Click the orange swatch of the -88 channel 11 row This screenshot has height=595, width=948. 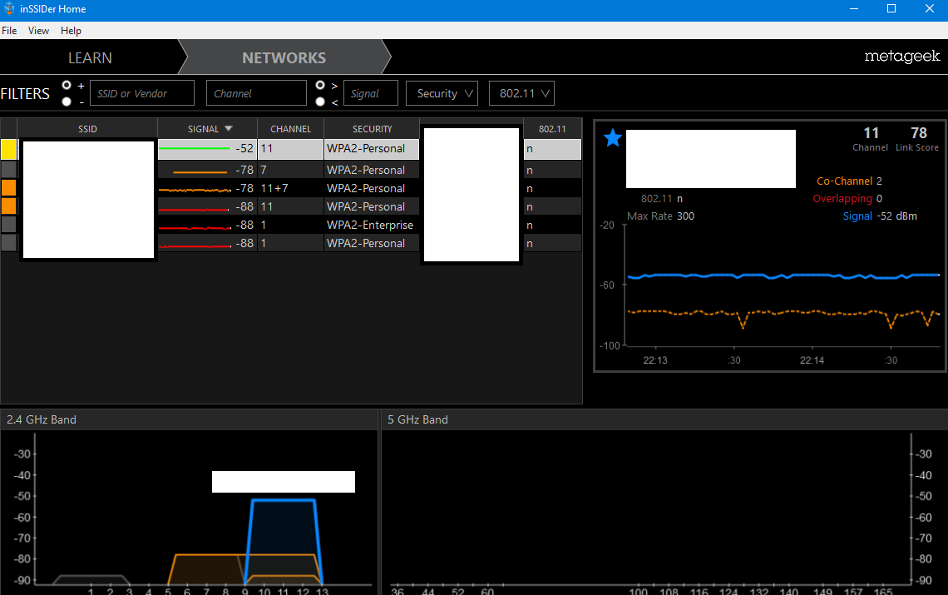pos(8,206)
